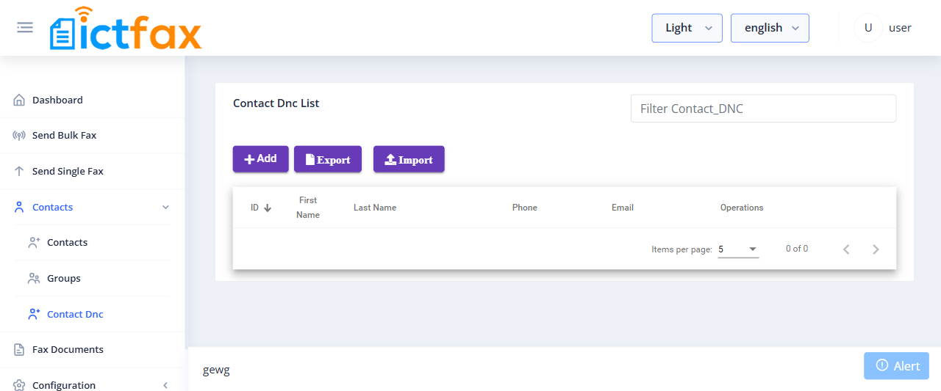
Task: Open the Items per page dropdown
Action: tap(738, 249)
